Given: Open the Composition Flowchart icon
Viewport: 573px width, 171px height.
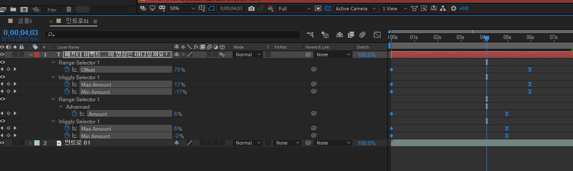Looking at the screenshot, I should point(443,9).
